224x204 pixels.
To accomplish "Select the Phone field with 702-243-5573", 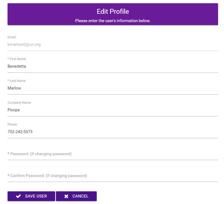I will pos(113,132).
